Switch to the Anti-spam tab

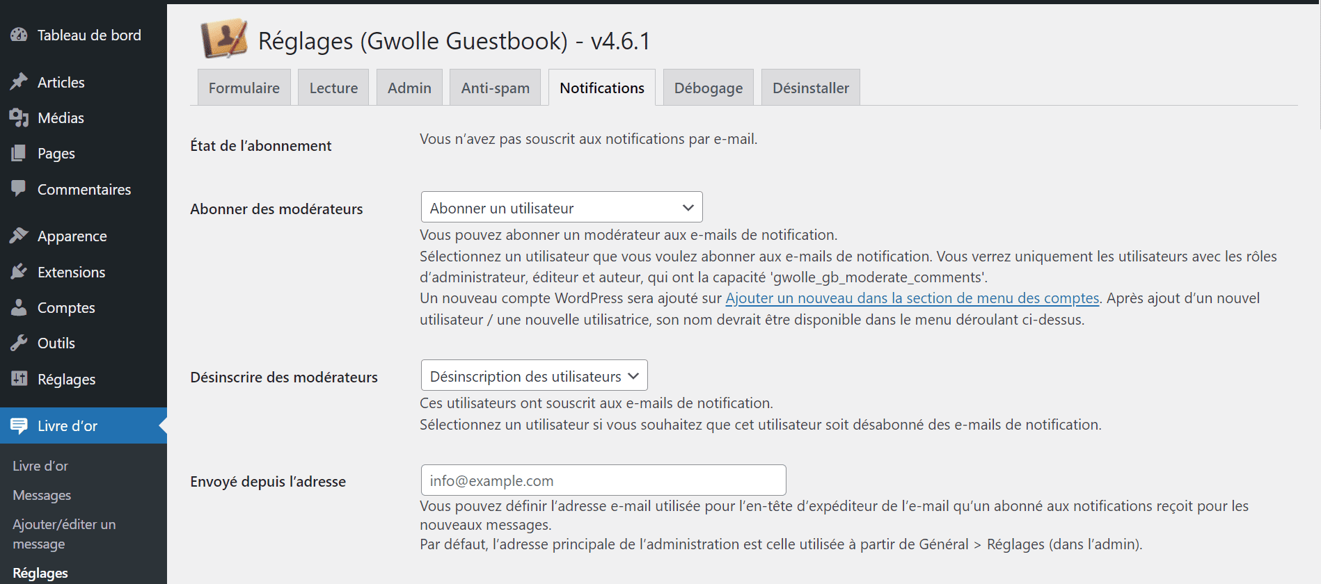click(x=495, y=88)
